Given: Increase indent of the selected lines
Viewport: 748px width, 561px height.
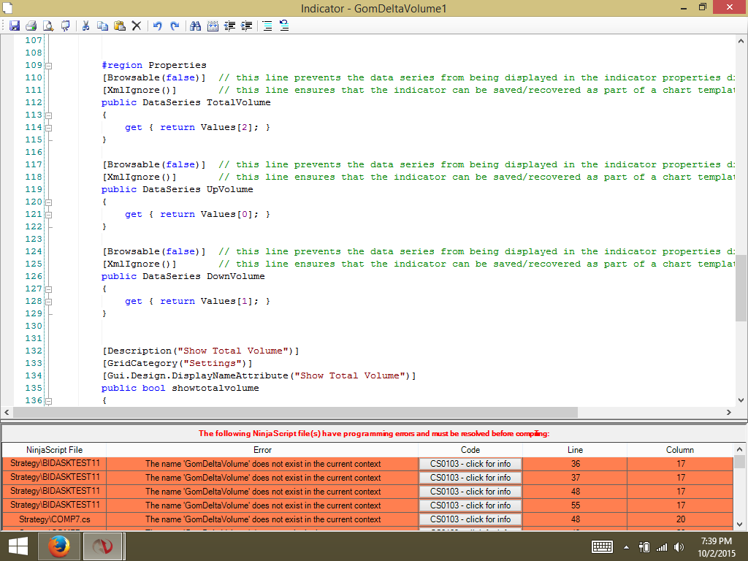Looking at the screenshot, I should [247, 26].
